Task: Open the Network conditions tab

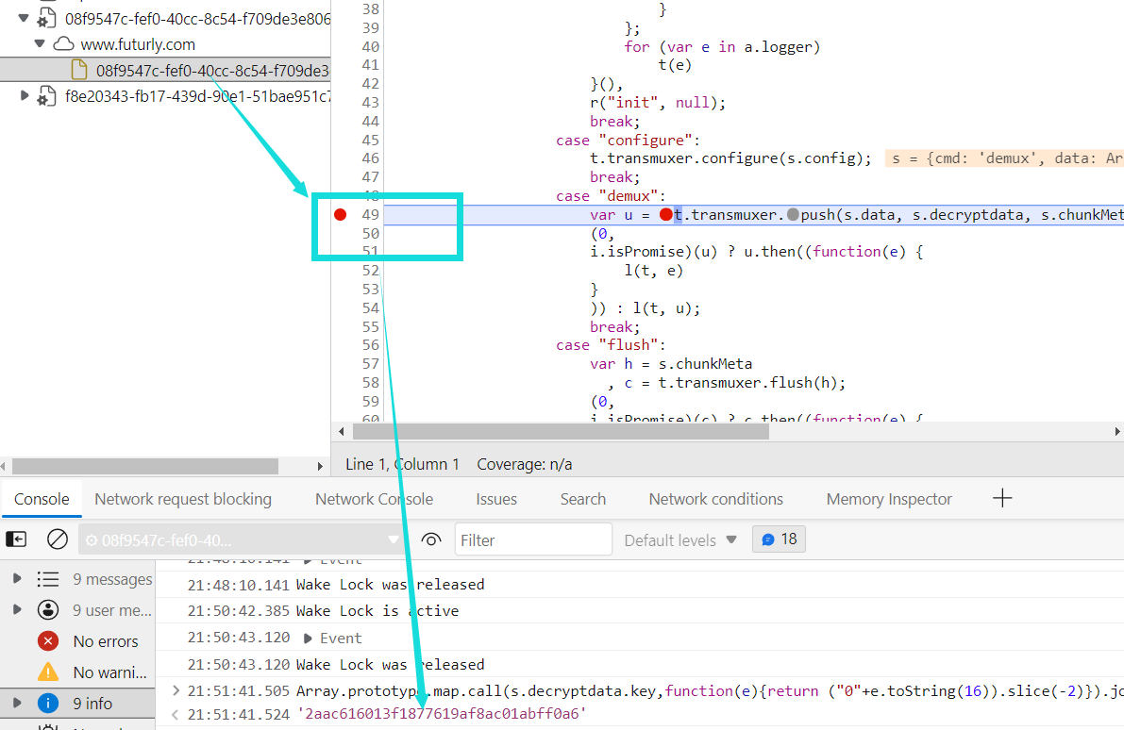Action: pos(715,499)
